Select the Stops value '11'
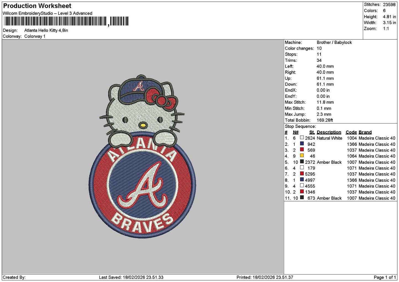 point(319,54)
